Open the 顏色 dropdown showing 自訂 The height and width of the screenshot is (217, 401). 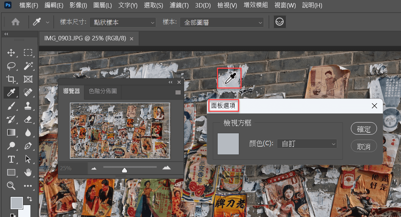307,144
